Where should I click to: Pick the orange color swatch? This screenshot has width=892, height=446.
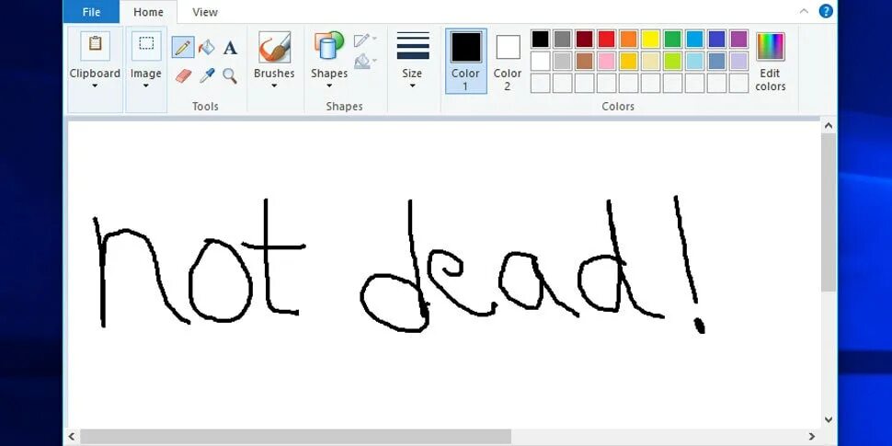click(x=629, y=40)
